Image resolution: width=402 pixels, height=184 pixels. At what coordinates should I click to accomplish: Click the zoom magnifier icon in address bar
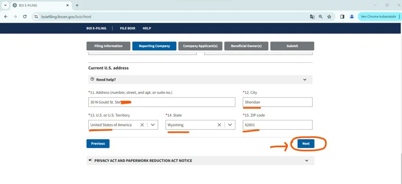pyautogui.click(x=321, y=17)
